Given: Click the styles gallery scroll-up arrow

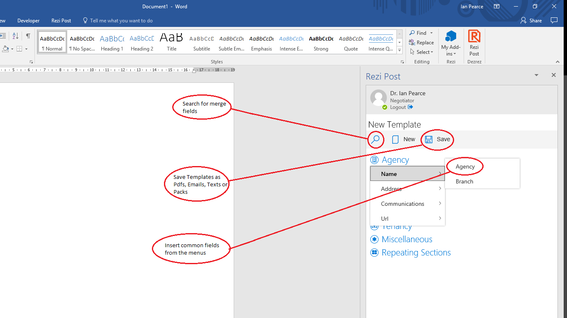Looking at the screenshot, I should [x=399, y=35].
